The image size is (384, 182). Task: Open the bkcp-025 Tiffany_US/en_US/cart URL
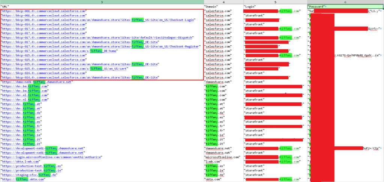click(64, 69)
